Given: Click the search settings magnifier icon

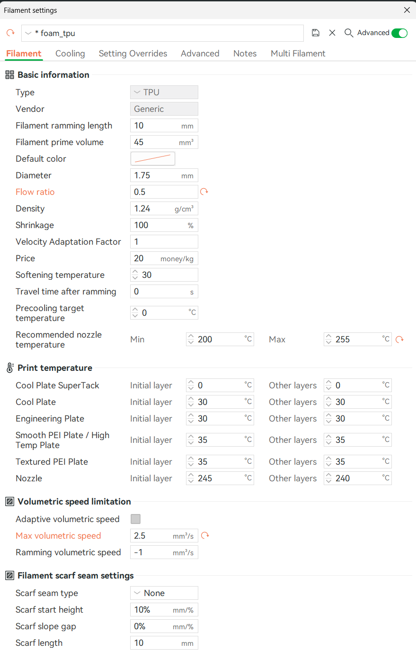Looking at the screenshot, I should (x=349, y=33).
